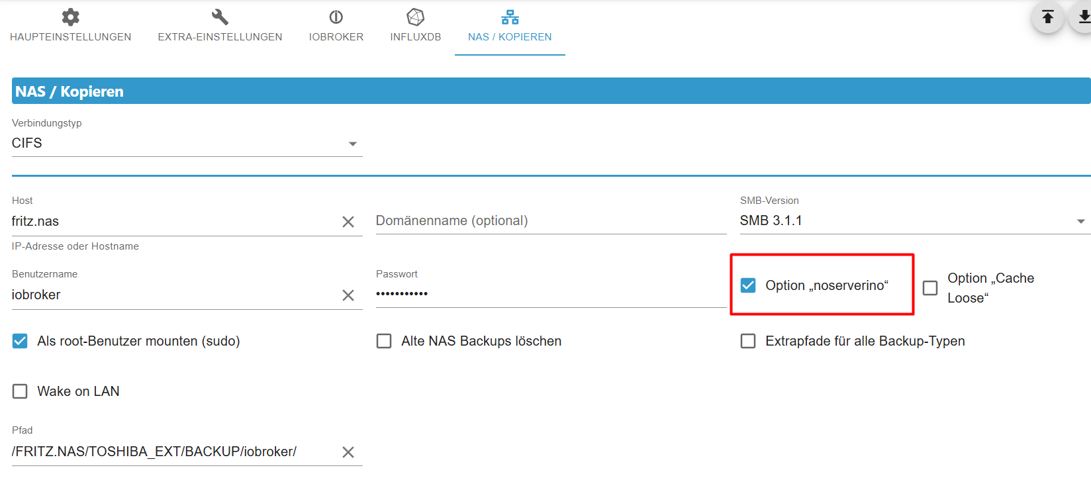
Task: Click the upload arrow button top right
Action: (1047, 17)
